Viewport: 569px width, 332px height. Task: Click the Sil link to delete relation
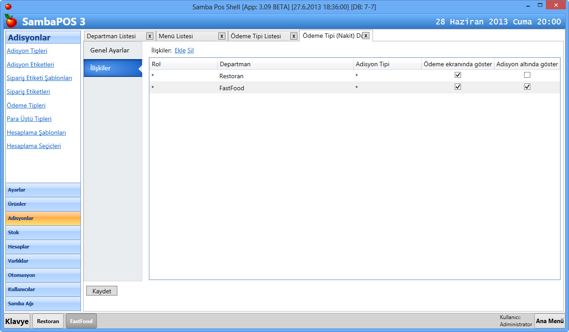(190, 50)
